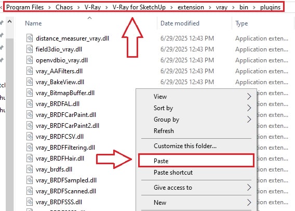Image resolution: width=295 pixels, height=211 pixels.
Task: Expand the View submenu arrow
Action: (249, 96)
